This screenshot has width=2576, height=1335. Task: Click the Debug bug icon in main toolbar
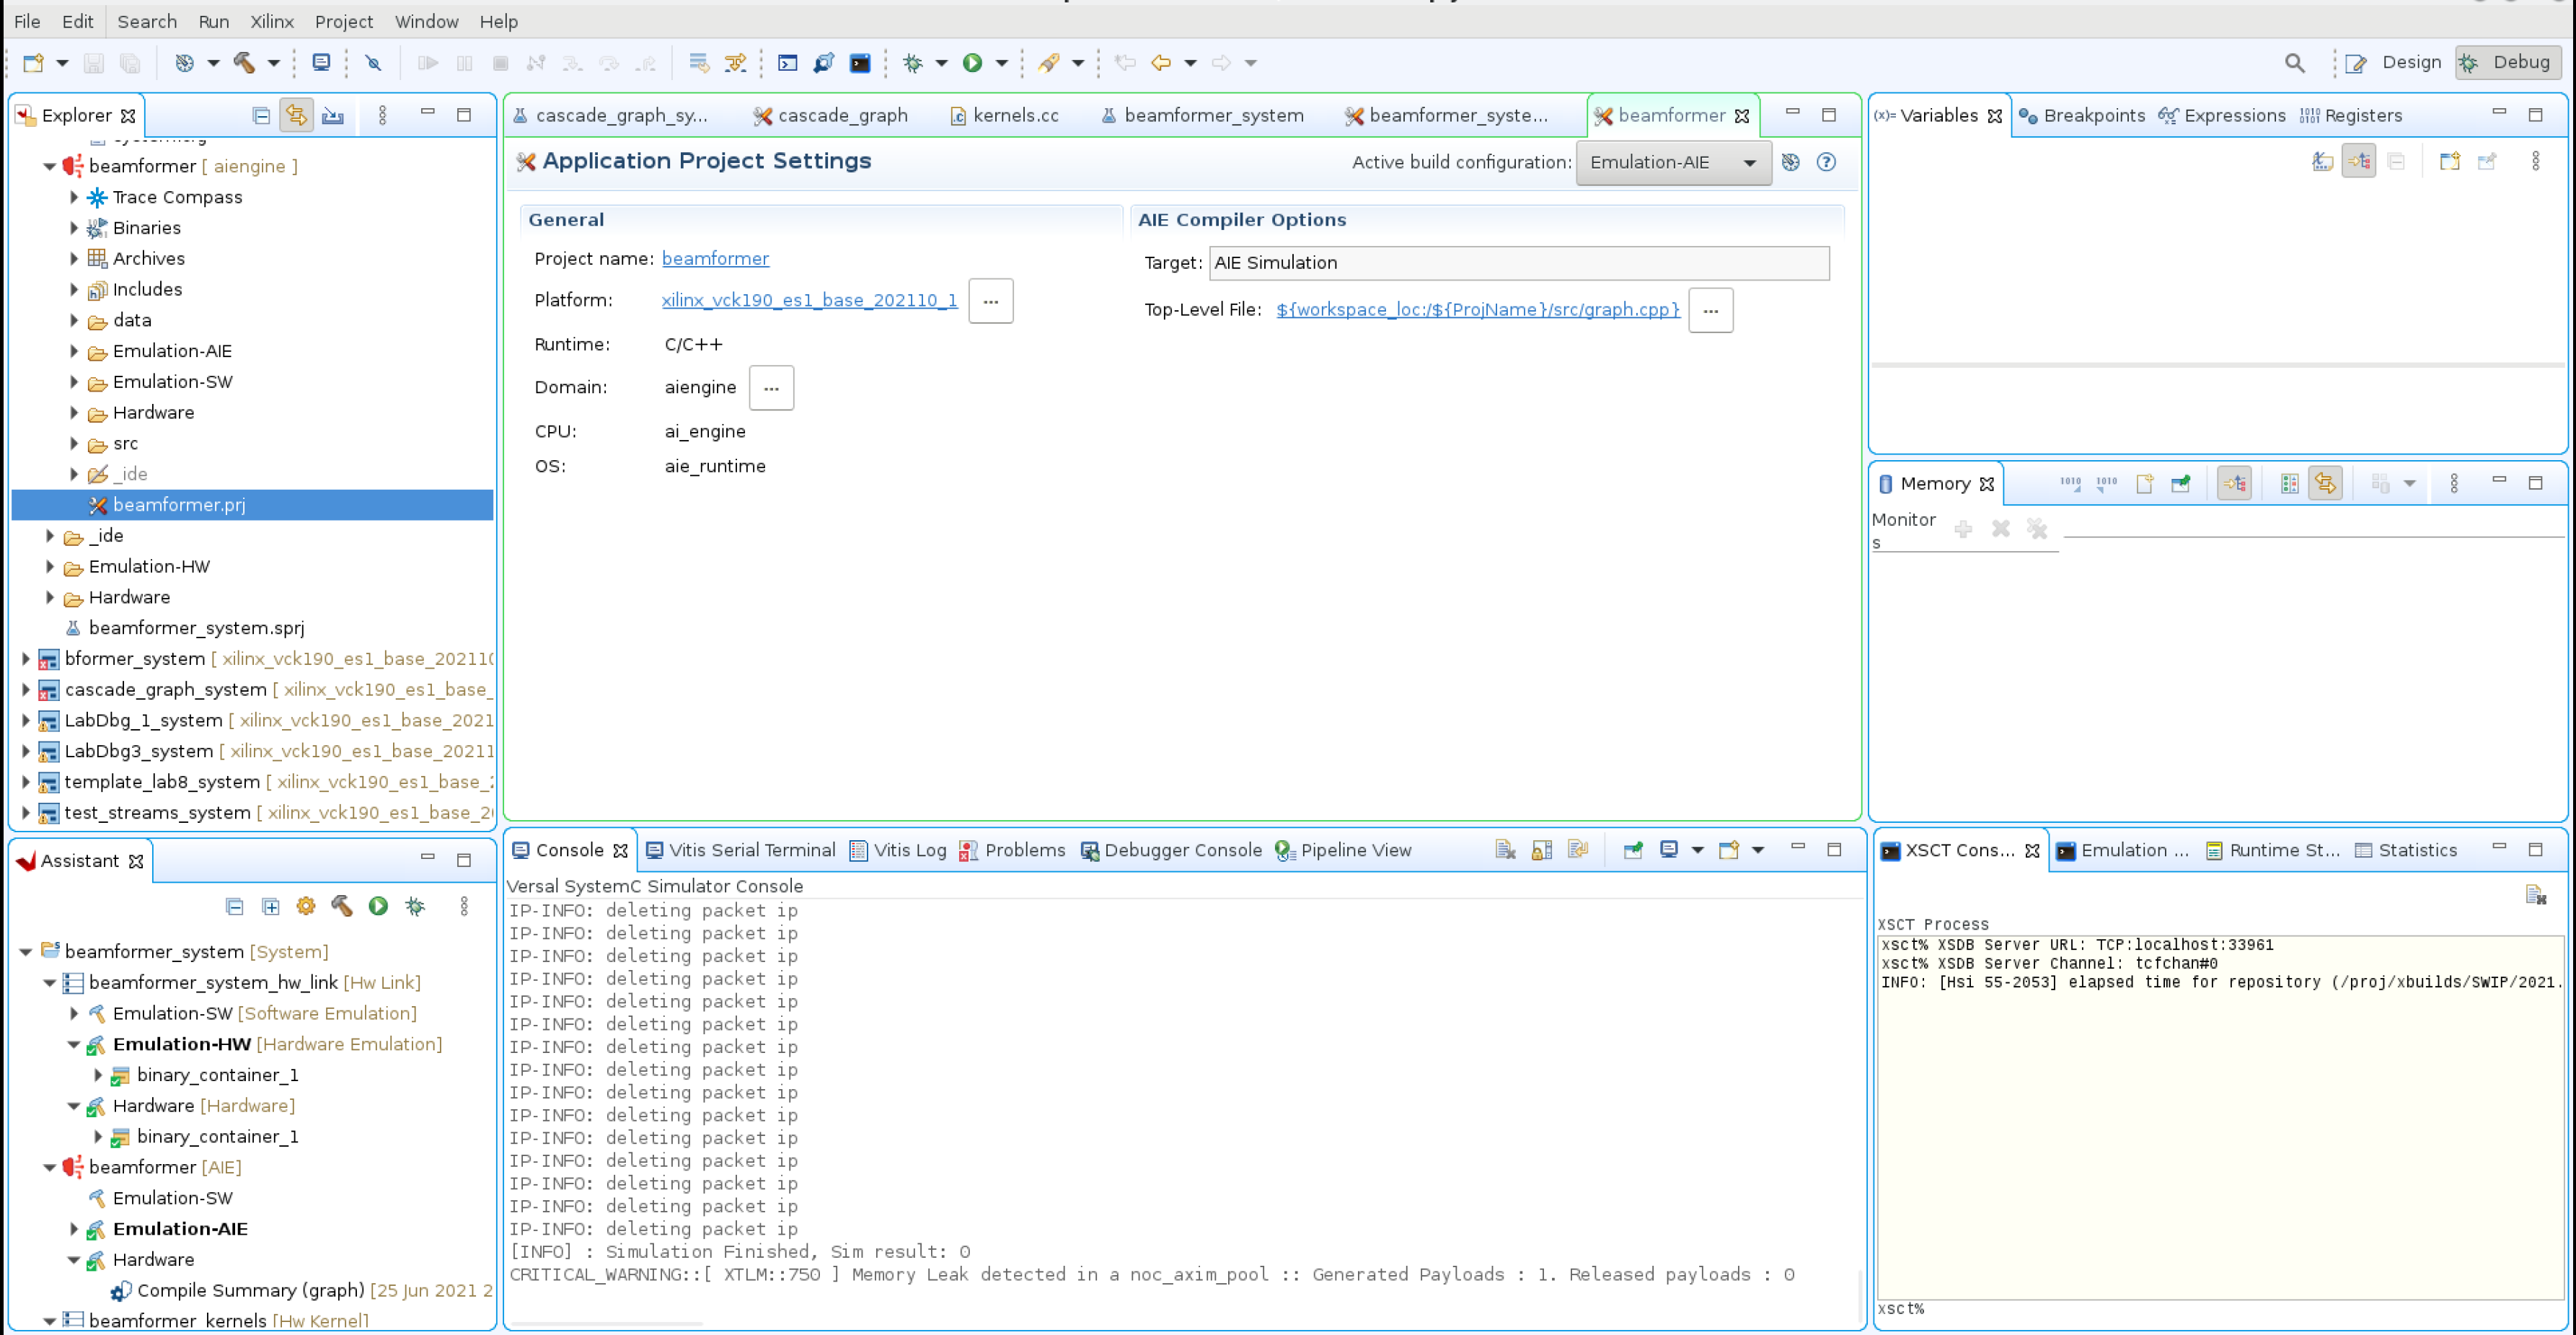pyautogui.click(x=912, y=62)
